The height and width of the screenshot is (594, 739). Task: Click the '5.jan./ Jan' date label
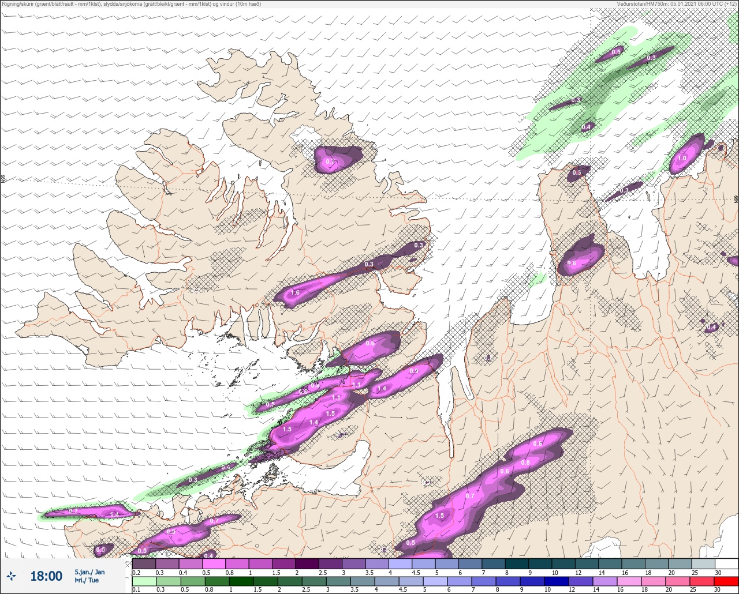tap(89, 572)
